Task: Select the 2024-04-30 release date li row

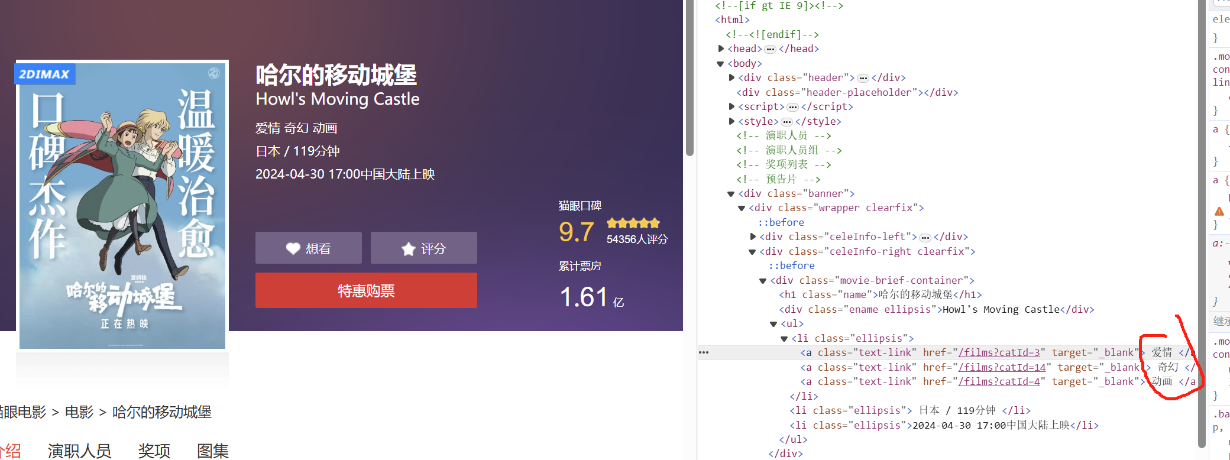Action: [944, 425]
